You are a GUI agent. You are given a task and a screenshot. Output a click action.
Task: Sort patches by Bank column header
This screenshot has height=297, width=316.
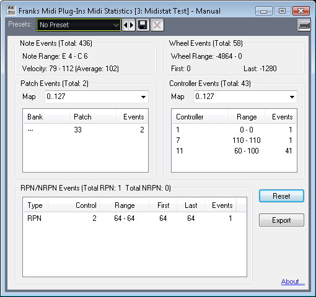point(46,117)
